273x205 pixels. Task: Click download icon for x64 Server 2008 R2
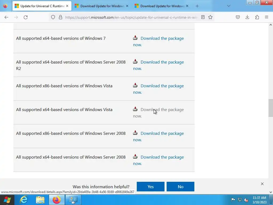(135, 62)
